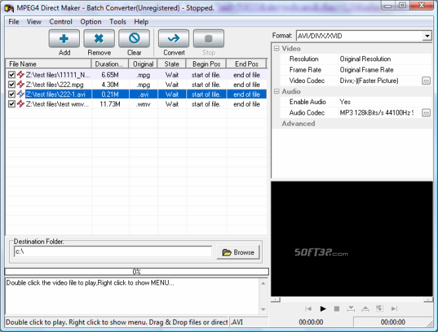Jump to next with skip-forward player icon
Screen dimensions: 438x332
394,309
